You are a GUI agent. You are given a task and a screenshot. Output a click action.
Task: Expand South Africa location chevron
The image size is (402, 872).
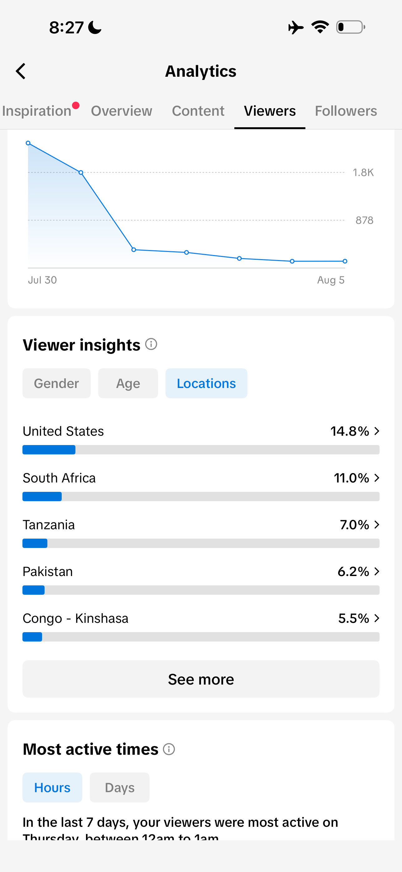[377, 478]
